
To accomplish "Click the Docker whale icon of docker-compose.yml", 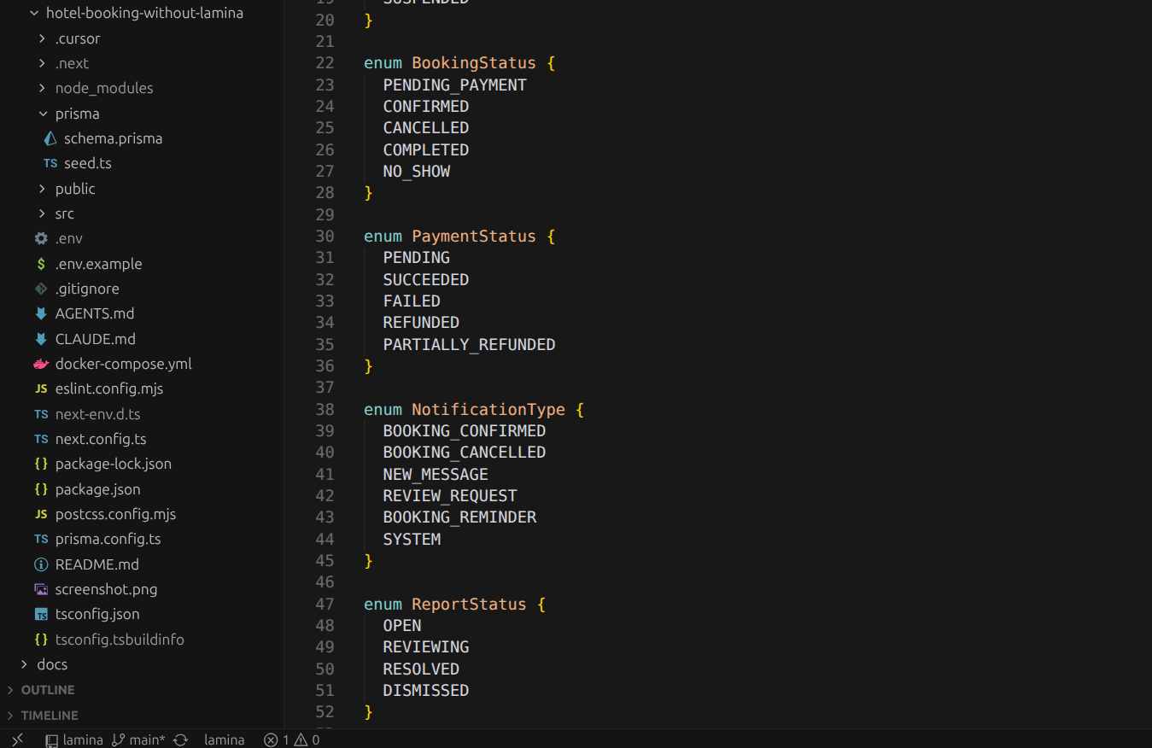I will 41,364.
